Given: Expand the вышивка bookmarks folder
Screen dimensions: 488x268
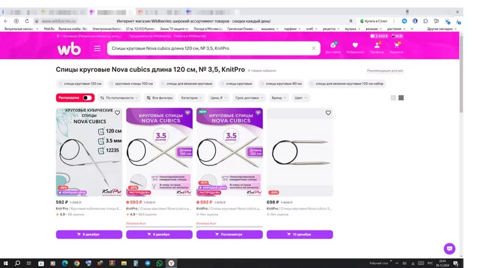Looking at the screenshot, I should pyautogui.click(x=270, y=29).
